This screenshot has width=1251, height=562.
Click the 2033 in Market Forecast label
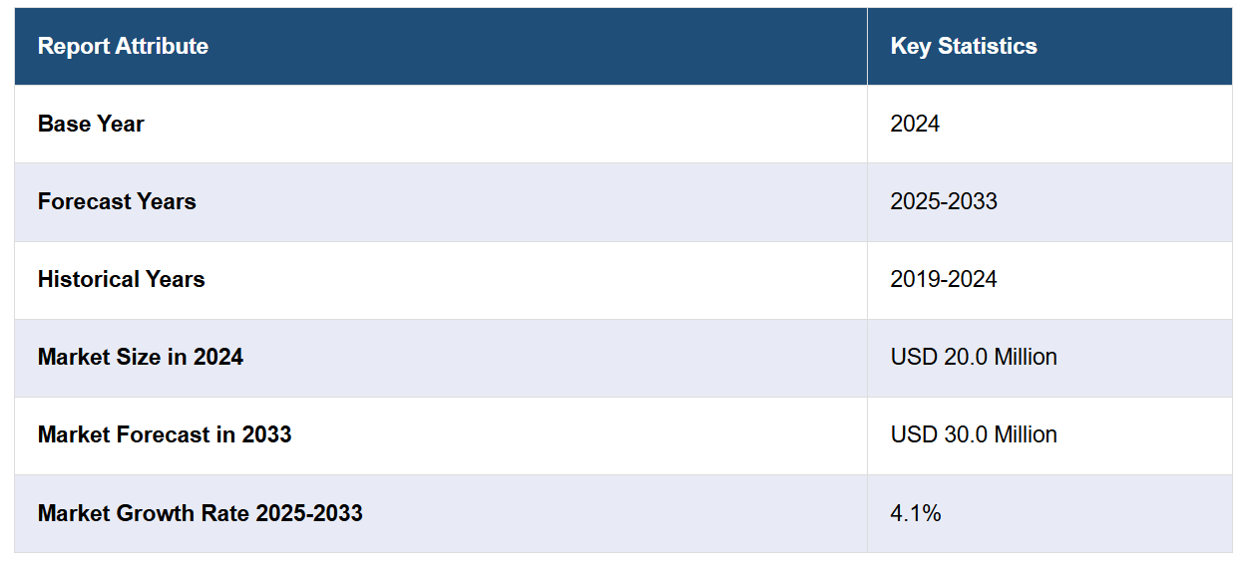(266, 434)
